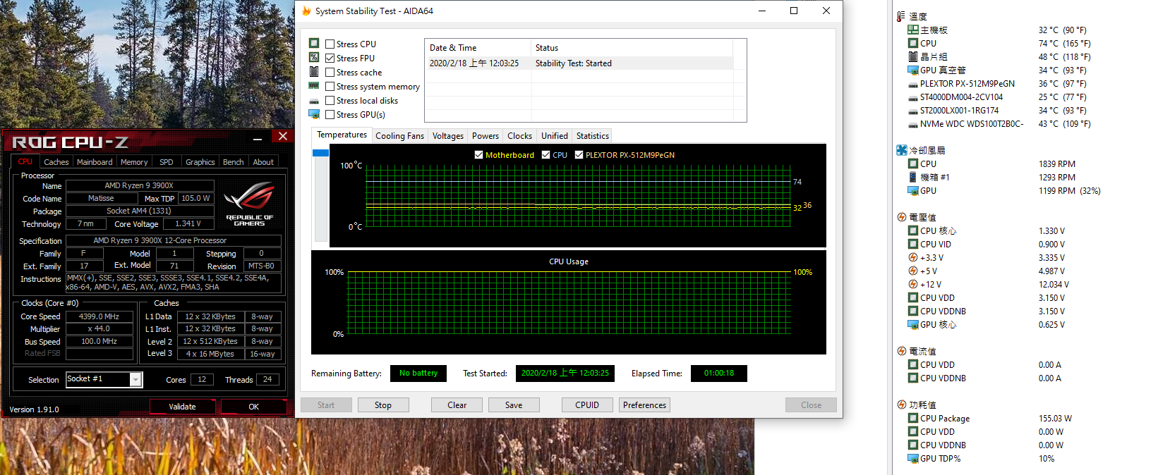
Task: Open the Graphics tab in CPU-Z
Action: click(x=200, y=162)
